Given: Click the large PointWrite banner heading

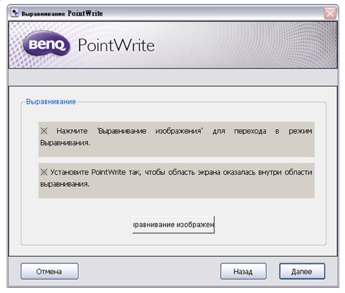Looking at the screenshot, I should point(116,46).
